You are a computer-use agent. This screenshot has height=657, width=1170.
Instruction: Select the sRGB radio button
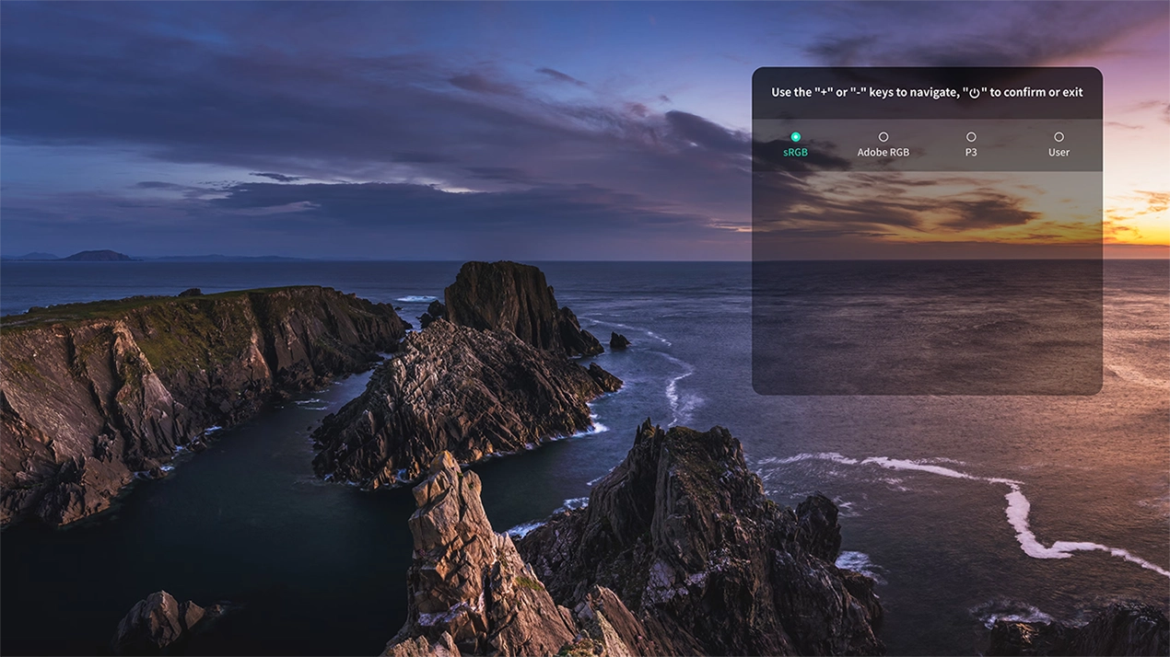pyautogui.click(x=795, y=137)
